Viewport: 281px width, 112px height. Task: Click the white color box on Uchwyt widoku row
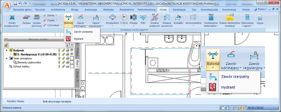[72, 66]
